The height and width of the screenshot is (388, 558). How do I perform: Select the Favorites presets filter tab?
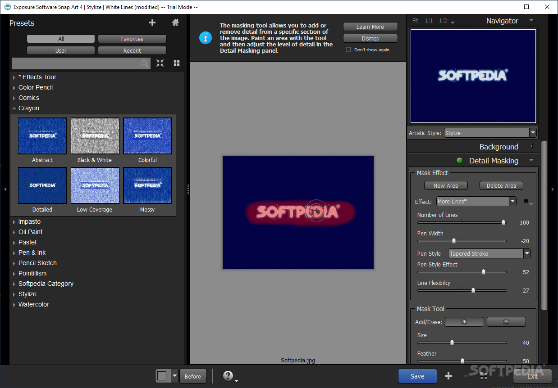pos(132,39)
